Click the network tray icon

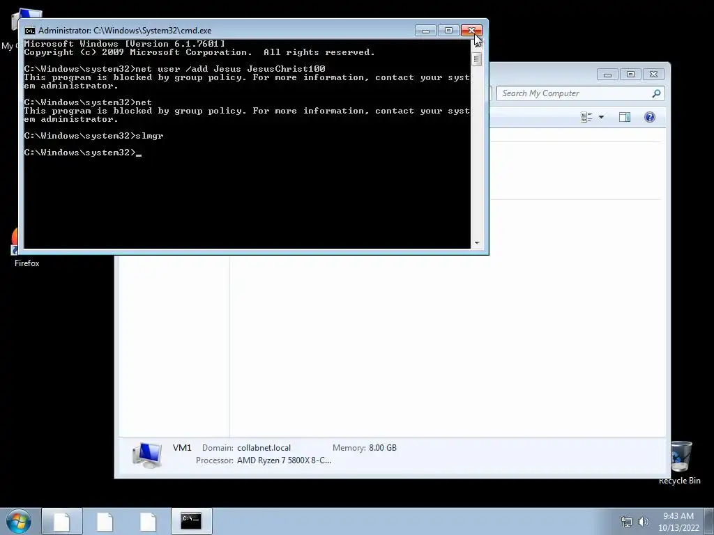coord(627,522)
